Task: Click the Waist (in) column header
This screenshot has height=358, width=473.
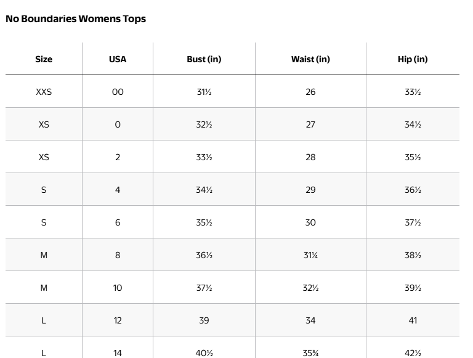Action: (x=310, y=59)
